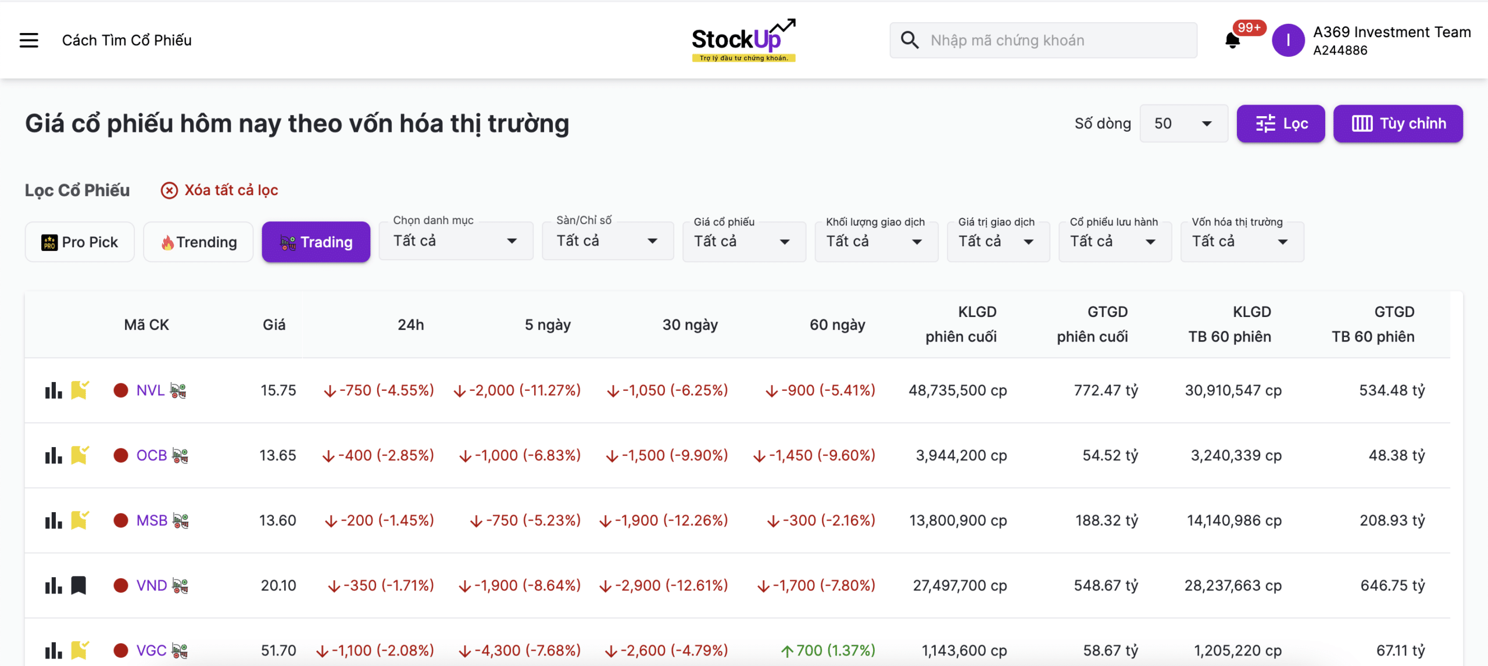Click the trading icon beside MSB

coord(181,521)
